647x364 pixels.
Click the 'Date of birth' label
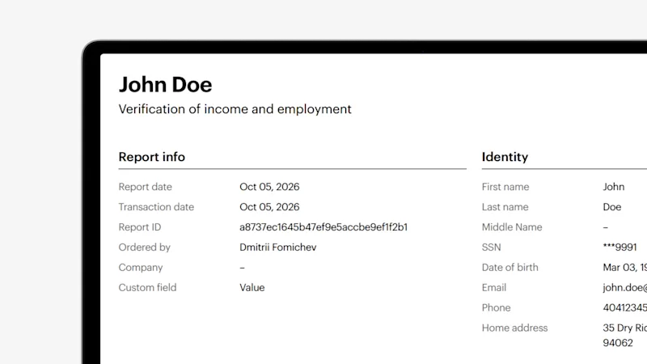510,268
